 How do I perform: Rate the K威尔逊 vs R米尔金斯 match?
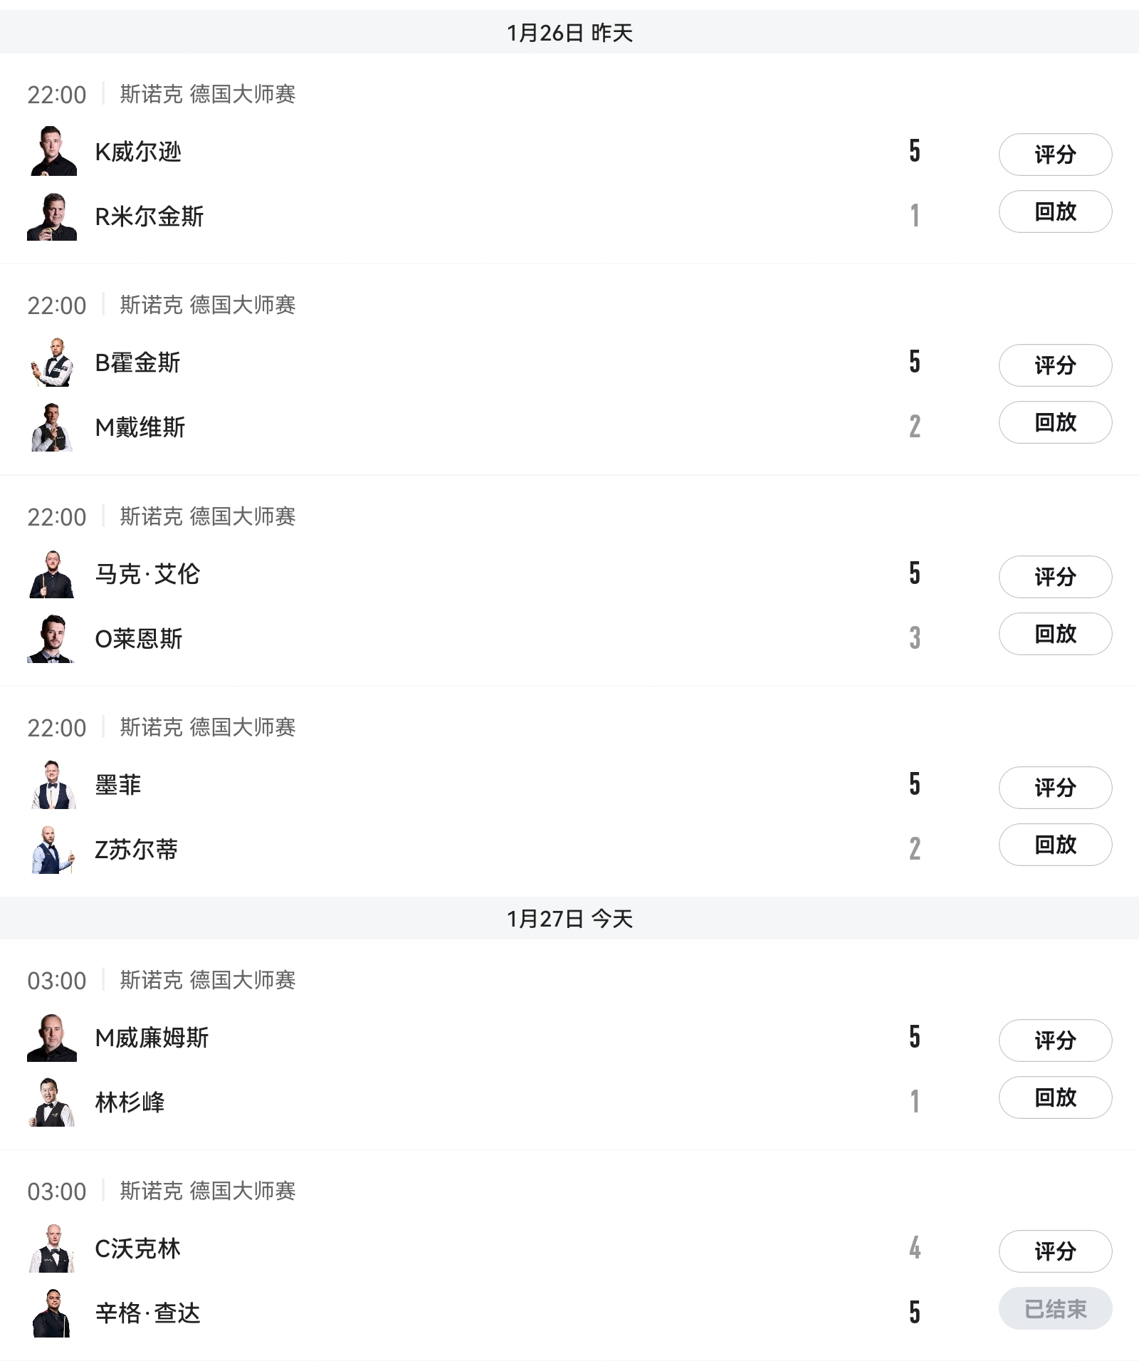1055,155
